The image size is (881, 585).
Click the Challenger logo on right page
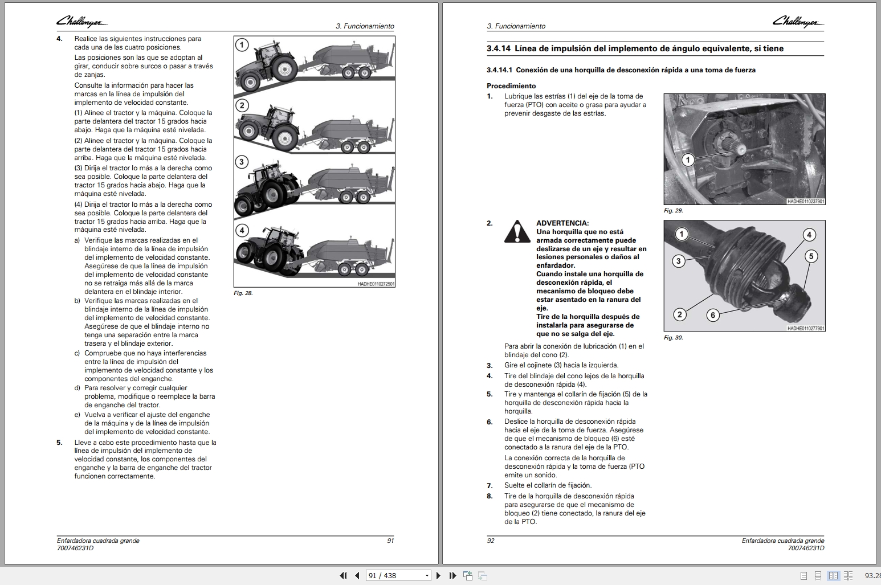pyautogui.click(x=798, y=22)
